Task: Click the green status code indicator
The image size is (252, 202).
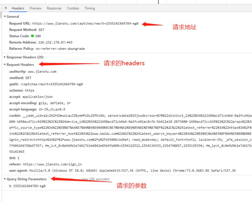Action: point(32,36)
